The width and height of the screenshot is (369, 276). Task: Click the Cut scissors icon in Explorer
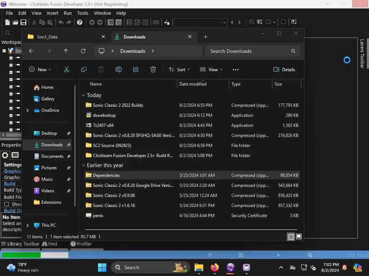[x=67, y=69]
